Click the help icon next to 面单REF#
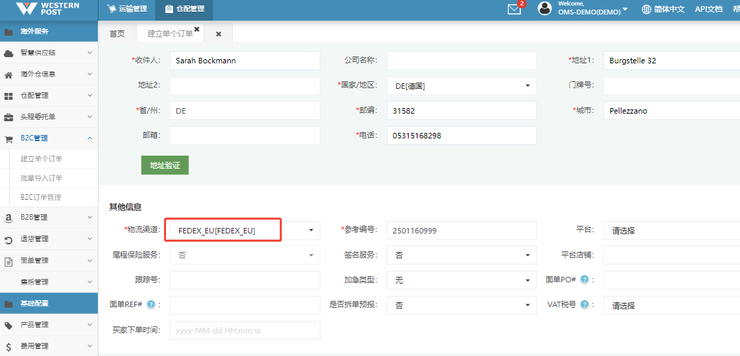This screenshot has width=740, height=356. point(151,304)
